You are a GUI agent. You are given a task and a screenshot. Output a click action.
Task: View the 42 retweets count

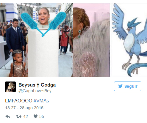point(26,116)
